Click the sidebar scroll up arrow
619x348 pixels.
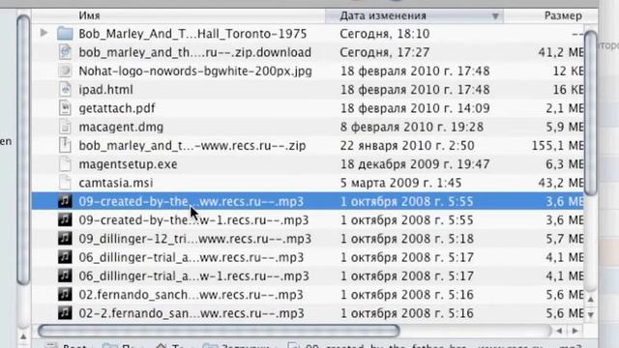pos(23,337)
